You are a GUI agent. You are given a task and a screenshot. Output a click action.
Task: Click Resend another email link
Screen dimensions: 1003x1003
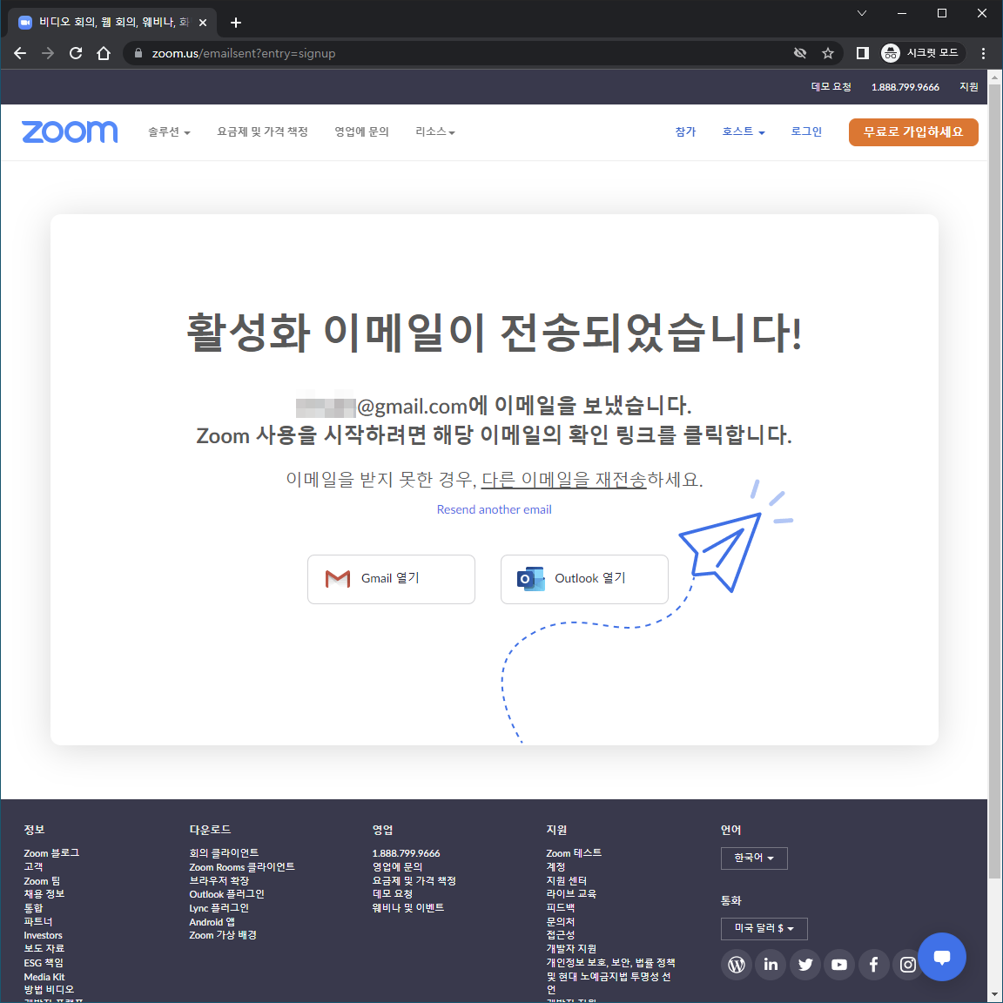click(494, 510)
